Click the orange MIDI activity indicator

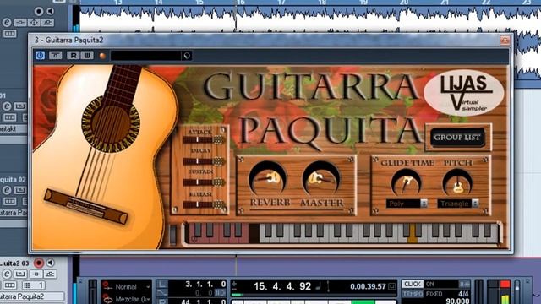click(102, 56)
